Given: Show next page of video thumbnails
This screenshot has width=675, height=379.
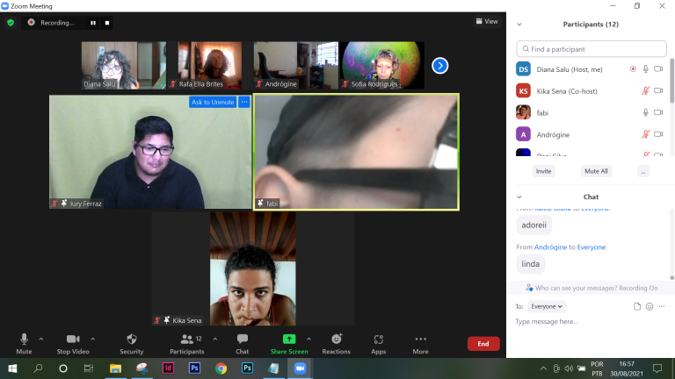Looking at the screenshot, I should click(x=440, y=66).
